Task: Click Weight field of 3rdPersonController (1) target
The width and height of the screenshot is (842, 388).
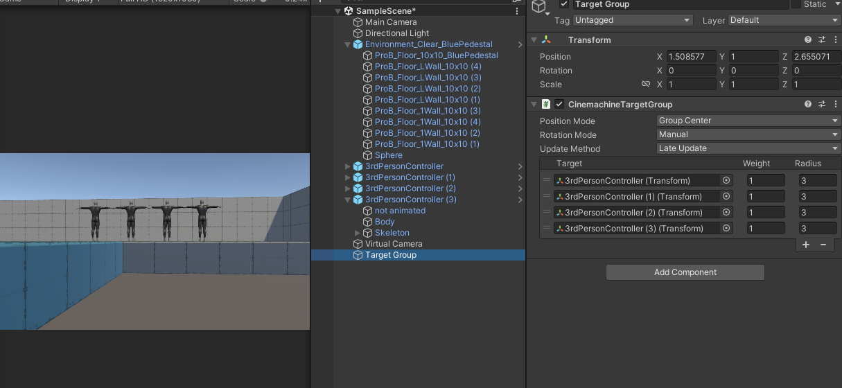Action: pos(766,196)
